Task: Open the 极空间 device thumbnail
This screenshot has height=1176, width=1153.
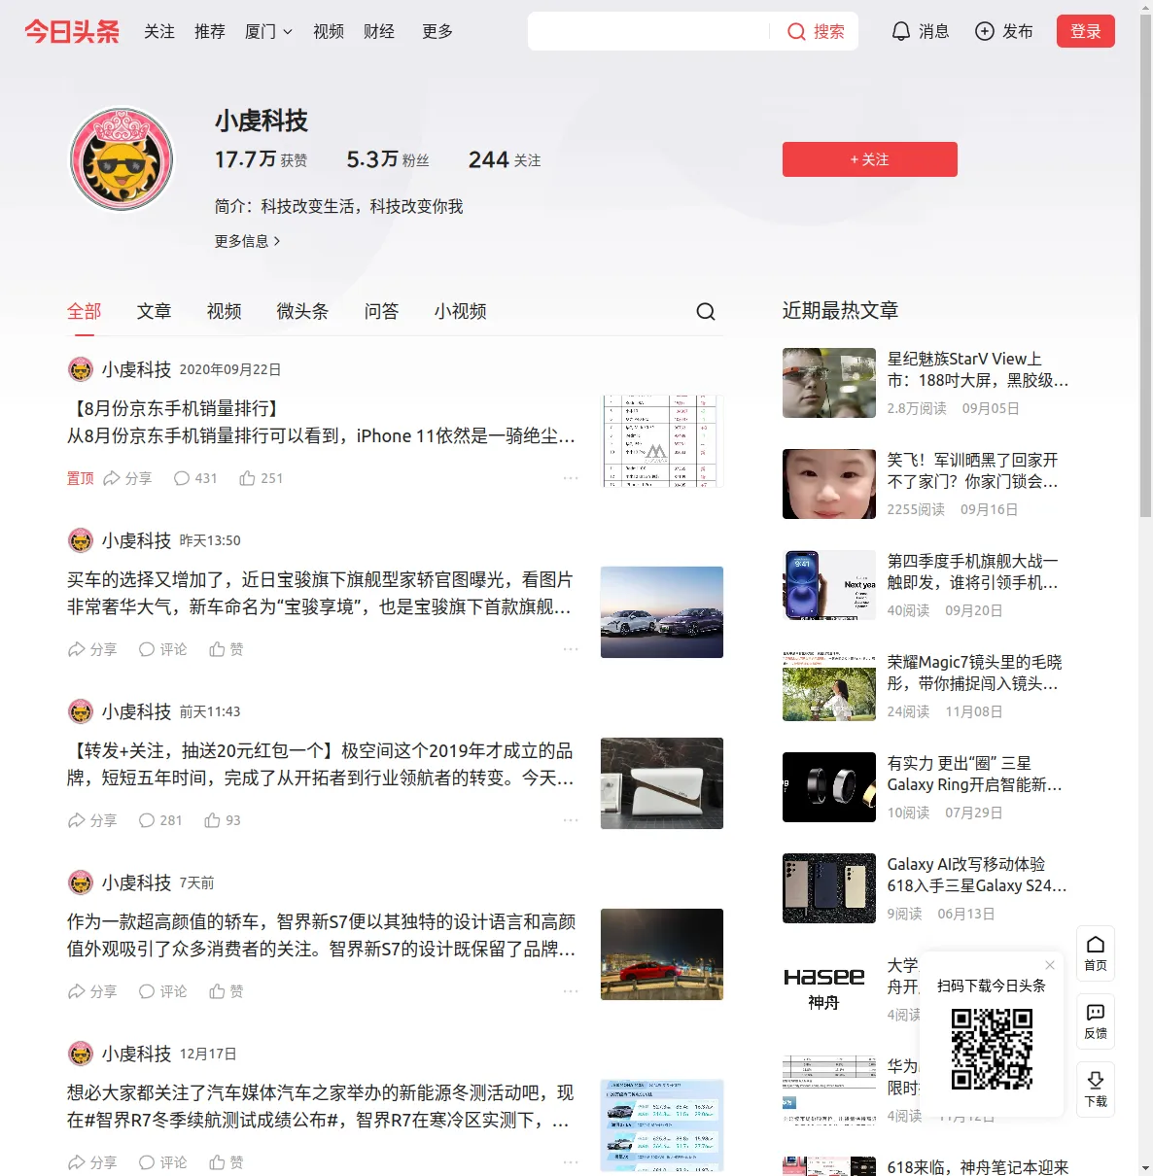Action: (662, 783)
